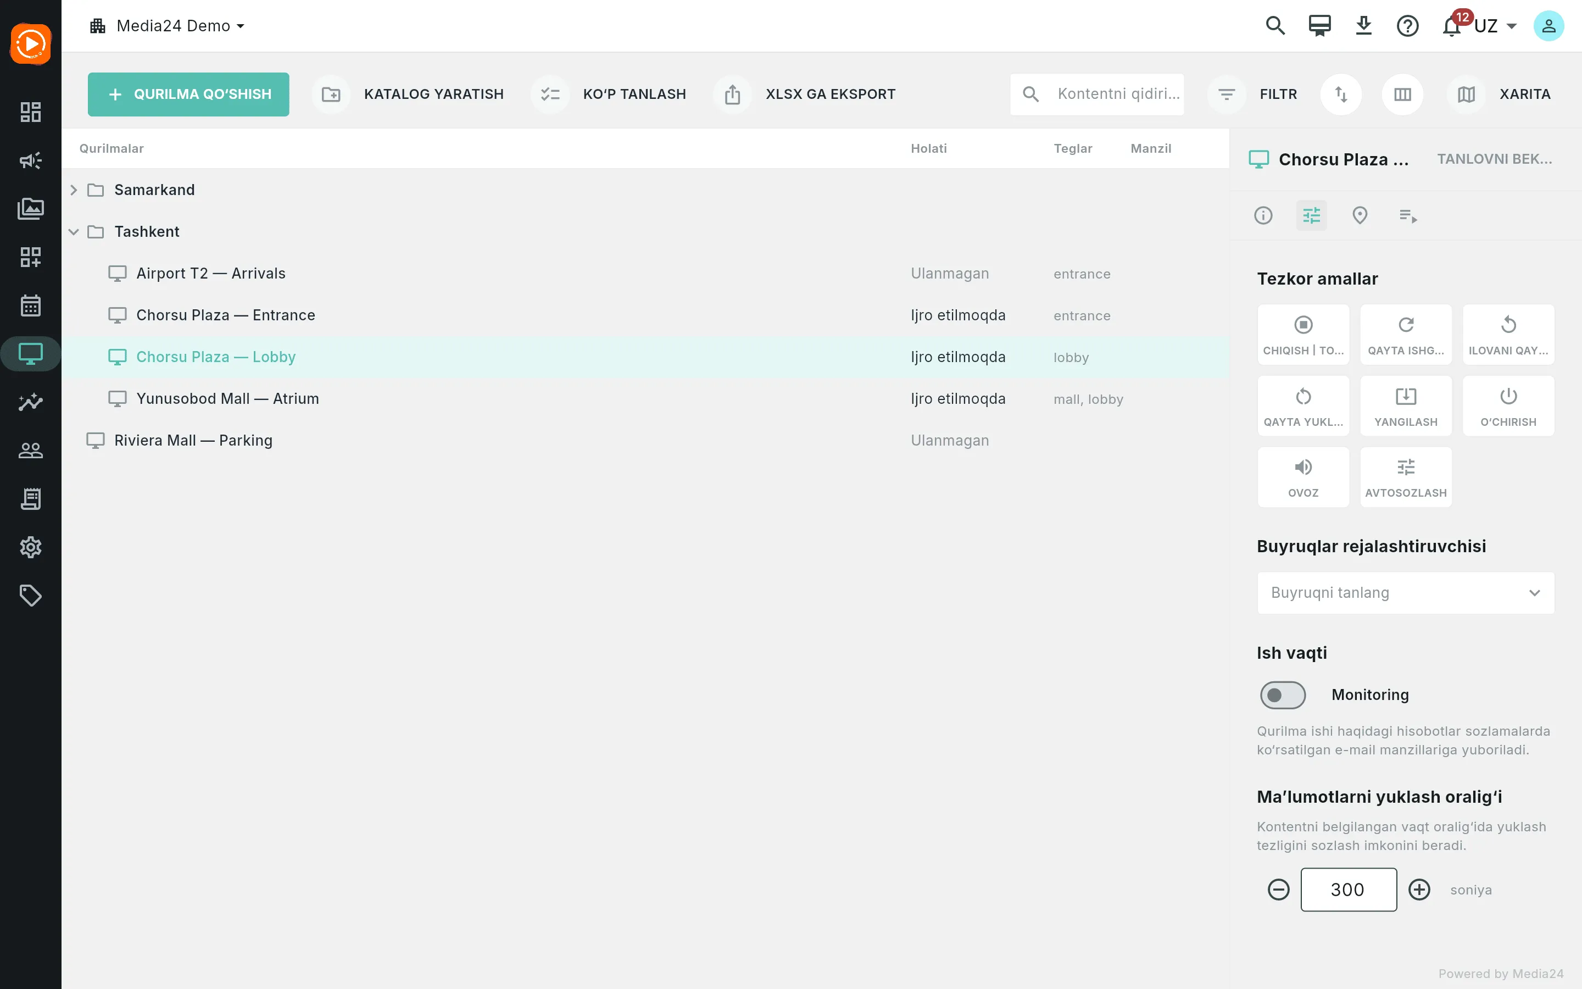Click the QAYTA YUKL... reload tile

(x=1303, y=405)
